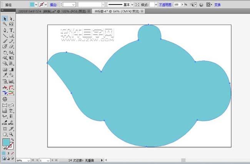
Task: Enable Draw Inside mode
Action: [12, 158]
